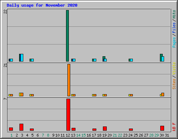Click the chart title 'Daily usage for November 2020'

(x=42, y=5)
